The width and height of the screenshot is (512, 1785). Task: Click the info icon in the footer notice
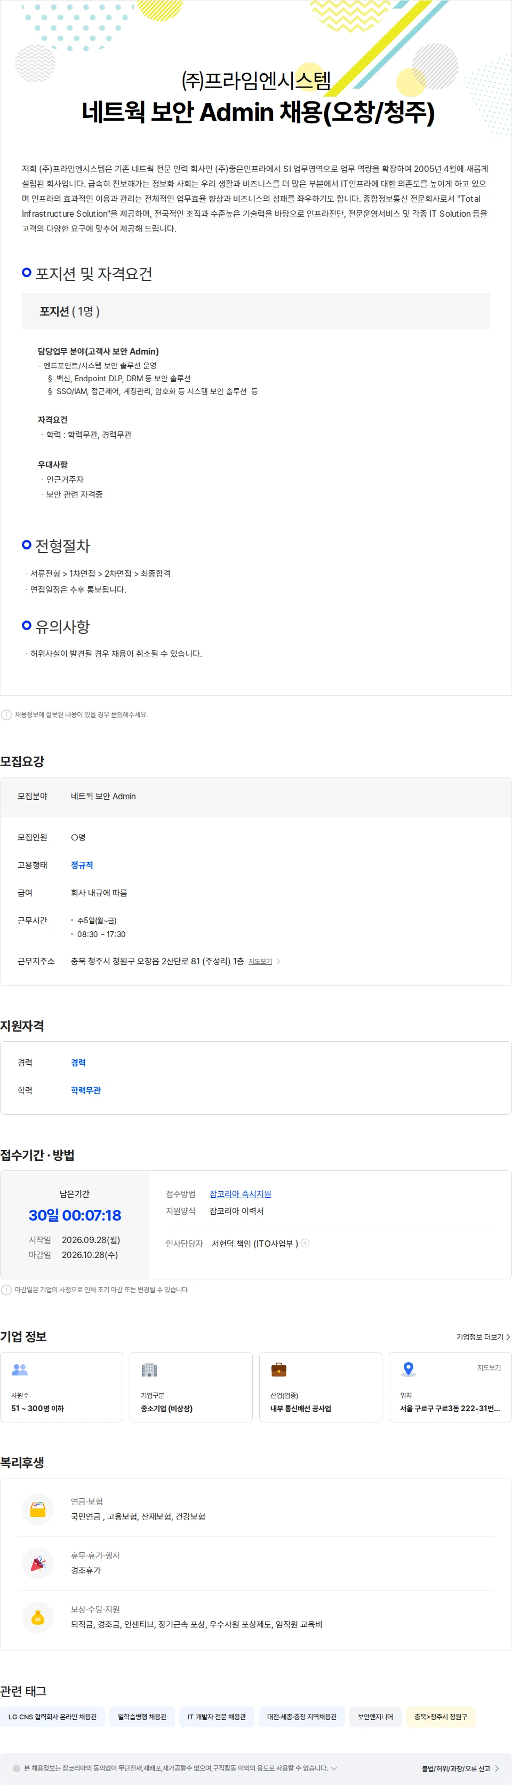[x=16, y=1768]
